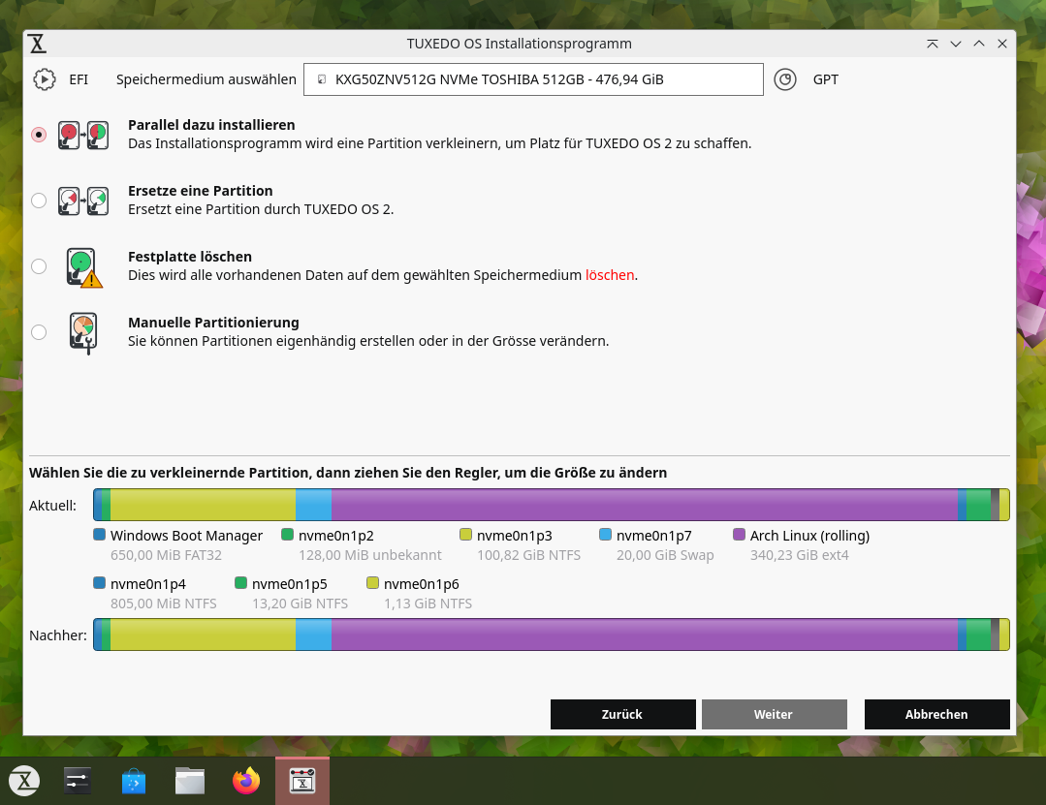Minimize the installer window
1046x805 pixels.
pos(956,44)
